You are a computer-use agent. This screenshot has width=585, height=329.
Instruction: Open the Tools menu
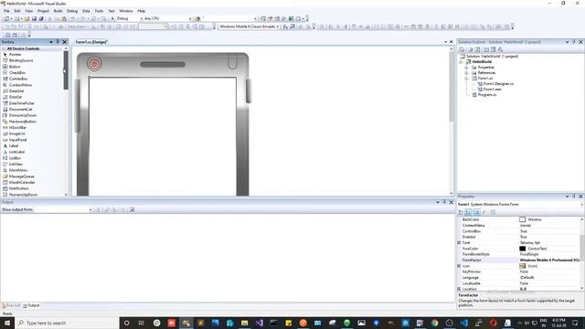pos(99,11)
